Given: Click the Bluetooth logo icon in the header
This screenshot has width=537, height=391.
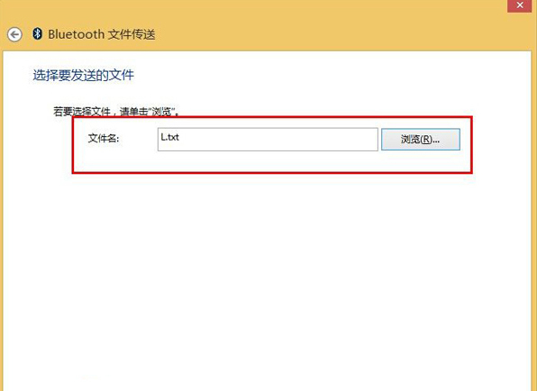Looking at the screenshot, I should [37, 33].
